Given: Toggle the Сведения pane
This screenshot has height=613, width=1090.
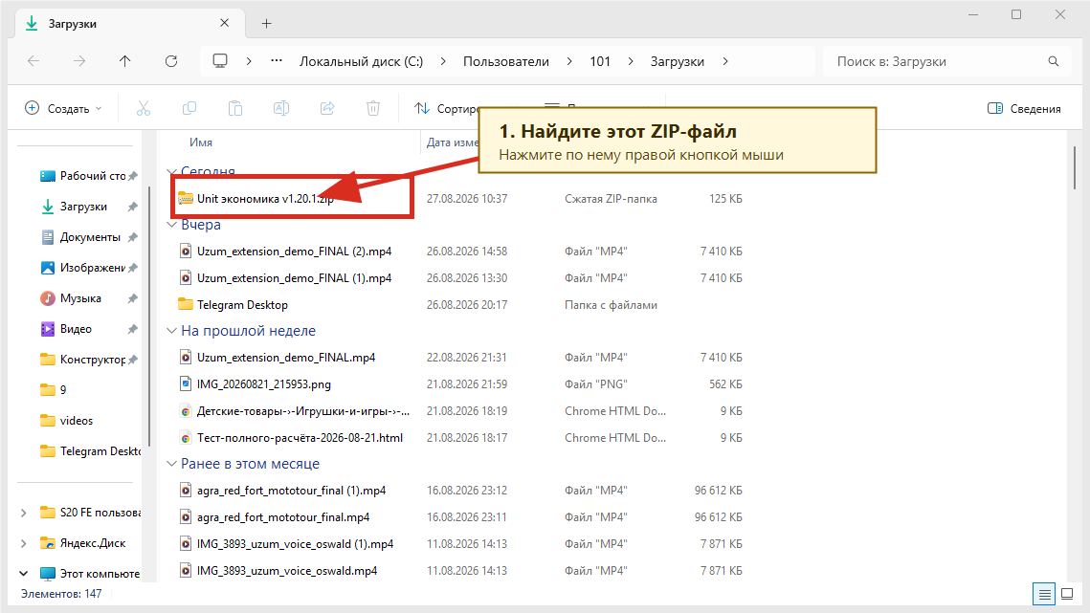Looking at the screenshot, I should 1024,108.
